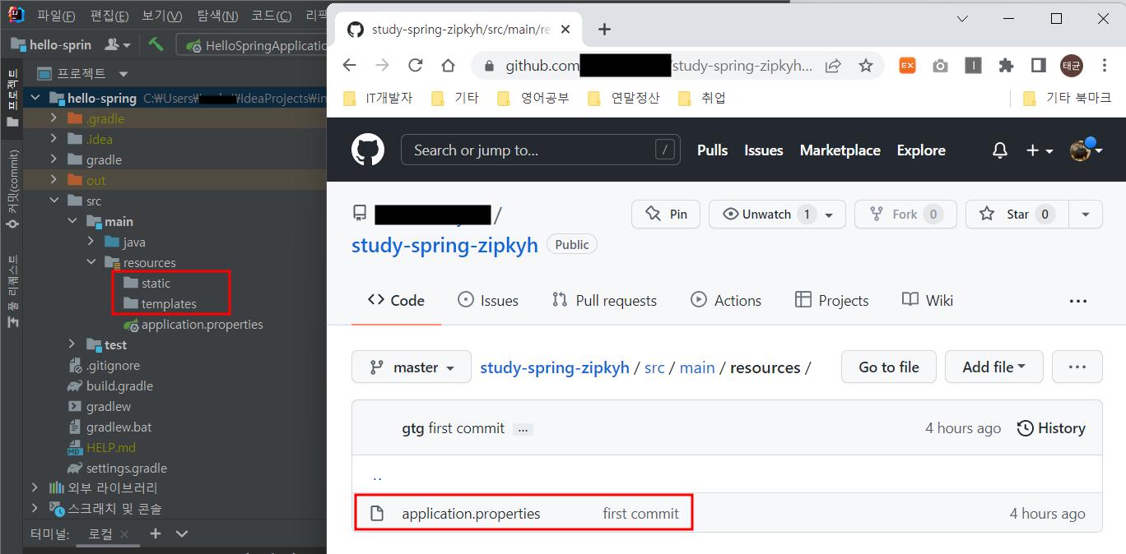Collapse the src folder
Image resolution: width=1126 pixels, height=554 pixels.
coord(54,201)
